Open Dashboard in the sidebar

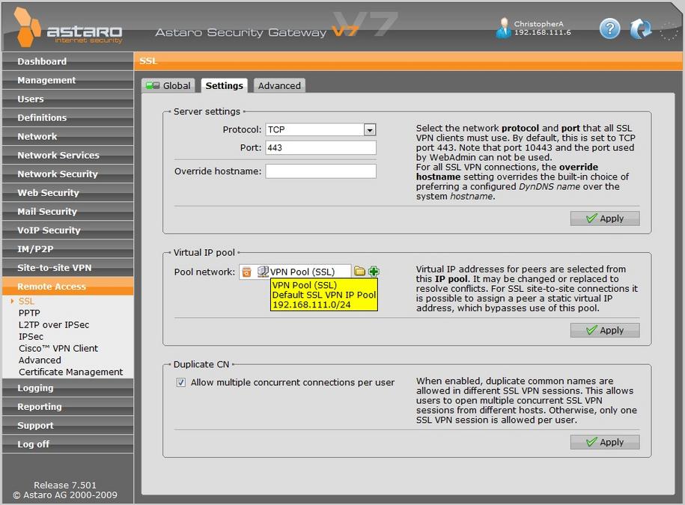coord(68,61)
